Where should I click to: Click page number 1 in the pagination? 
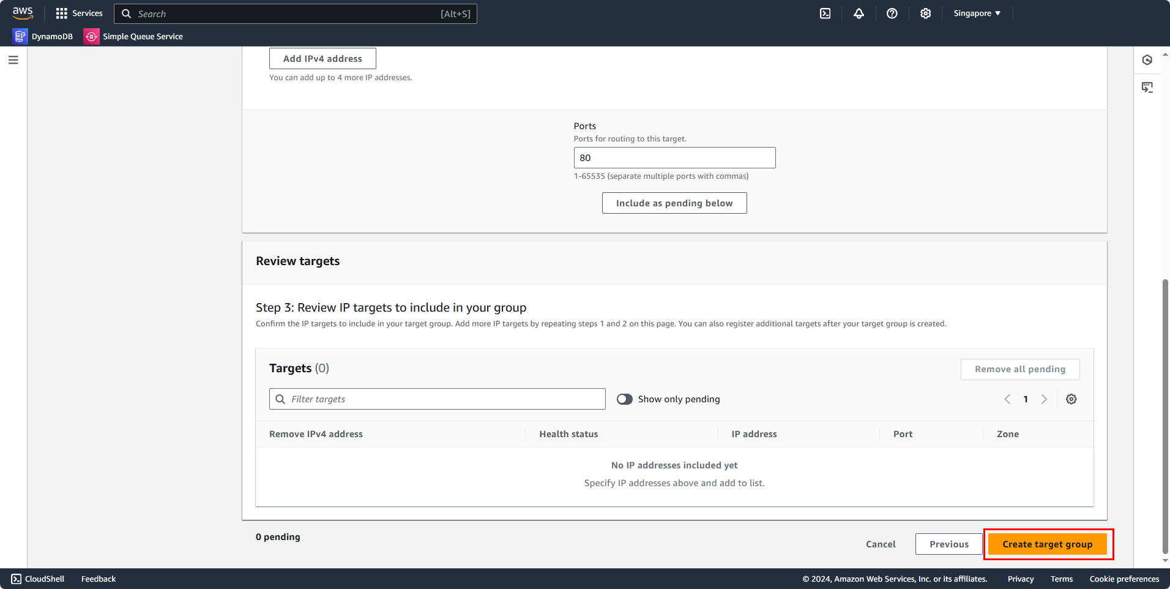click(x=1026, y=399)
